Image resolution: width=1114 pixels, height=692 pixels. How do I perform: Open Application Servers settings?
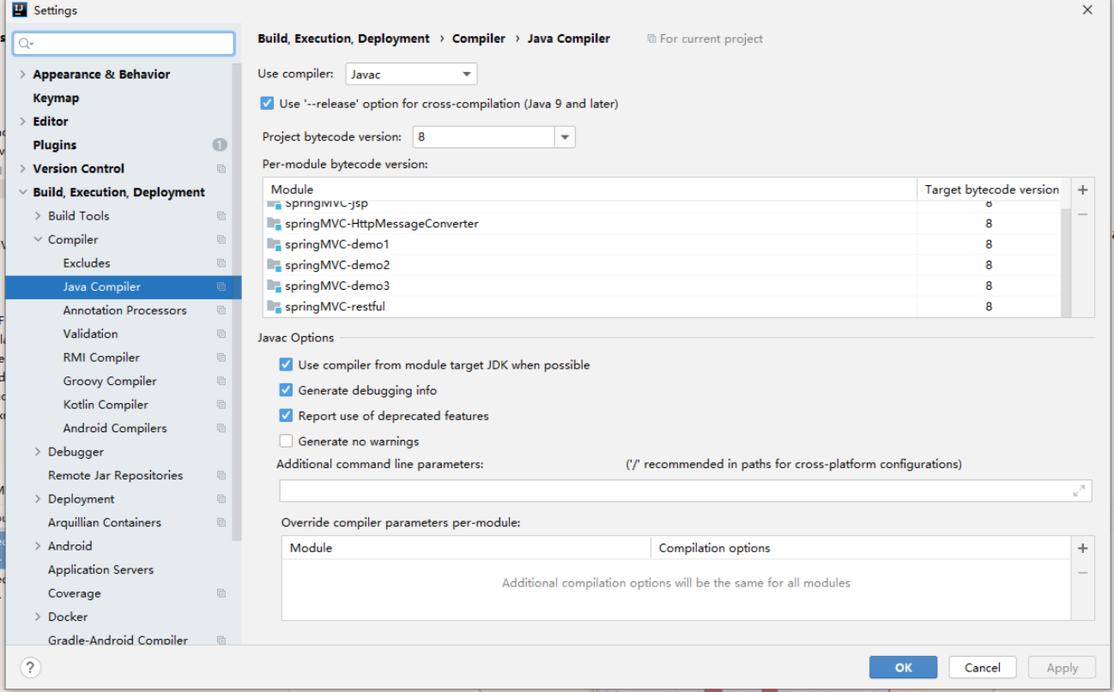click(100, 569)
